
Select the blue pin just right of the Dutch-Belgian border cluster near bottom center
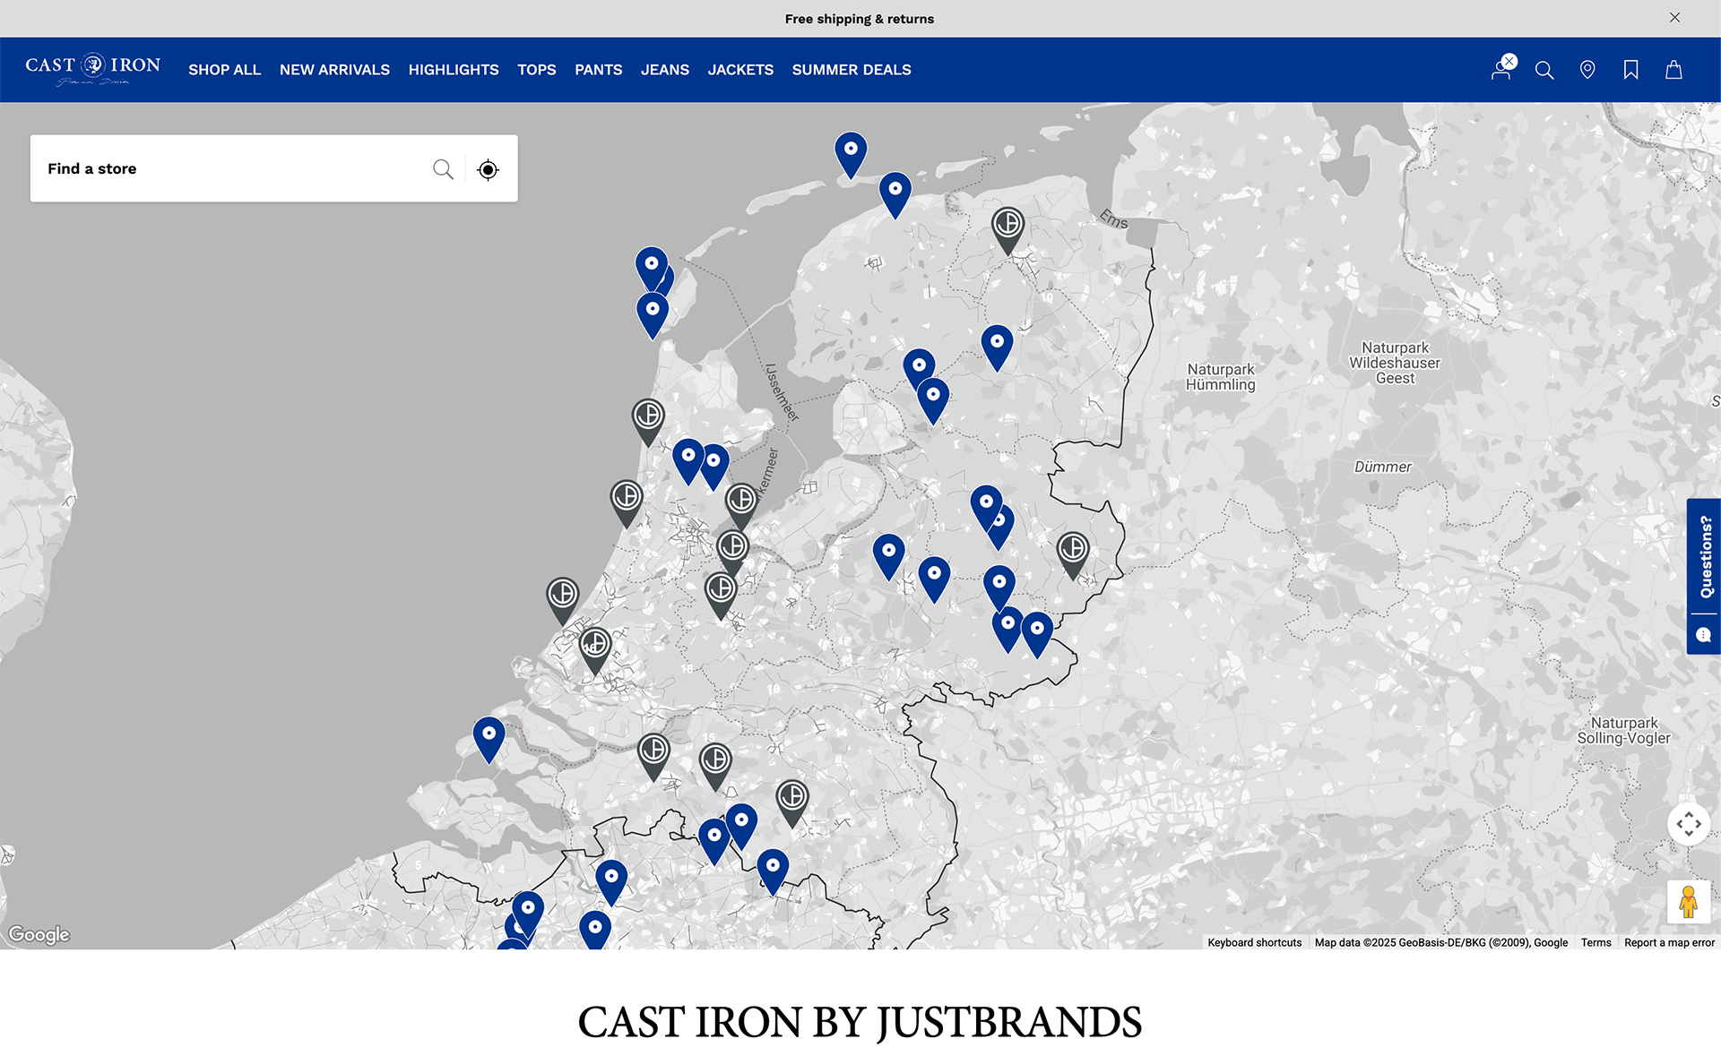coord(773,871)
